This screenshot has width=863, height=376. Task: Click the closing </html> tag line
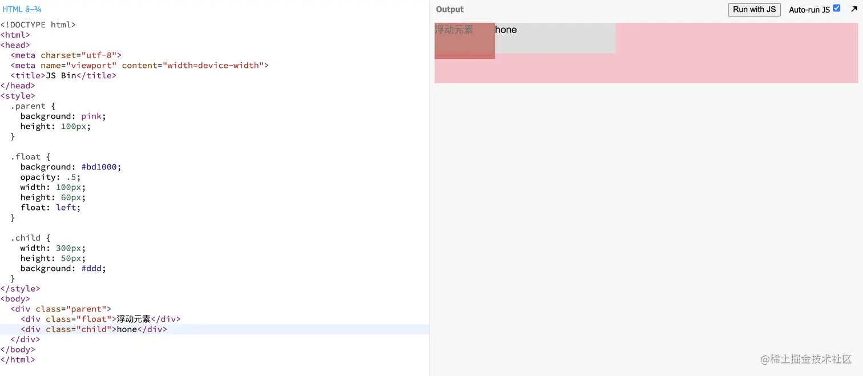pos(18,360)
